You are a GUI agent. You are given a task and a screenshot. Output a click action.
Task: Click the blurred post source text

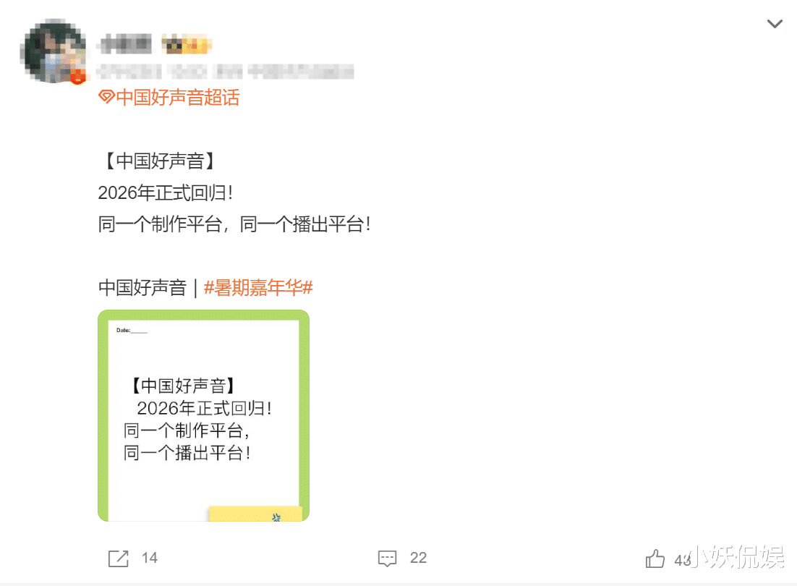(283, 72)
